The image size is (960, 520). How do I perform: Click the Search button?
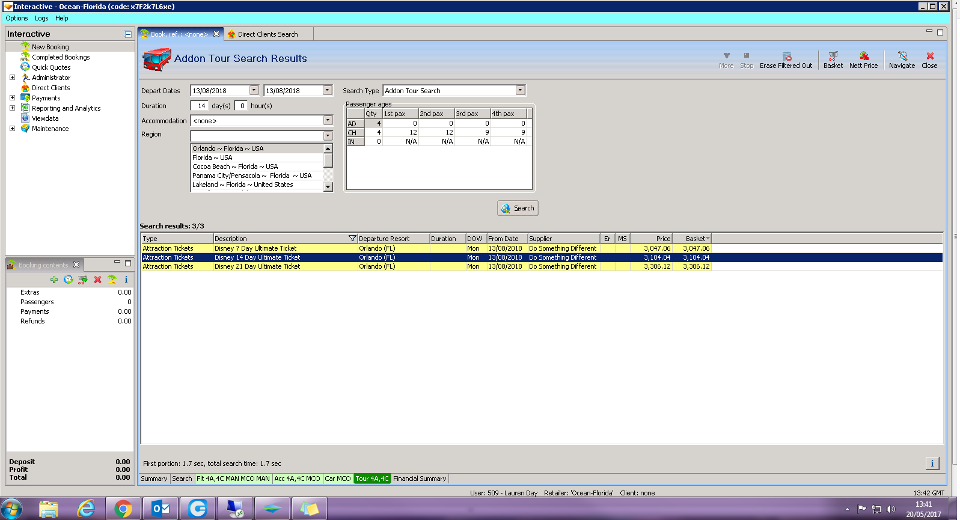pos(518,208)
